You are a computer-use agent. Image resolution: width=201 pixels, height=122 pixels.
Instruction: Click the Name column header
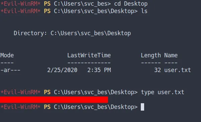point(171,55)
